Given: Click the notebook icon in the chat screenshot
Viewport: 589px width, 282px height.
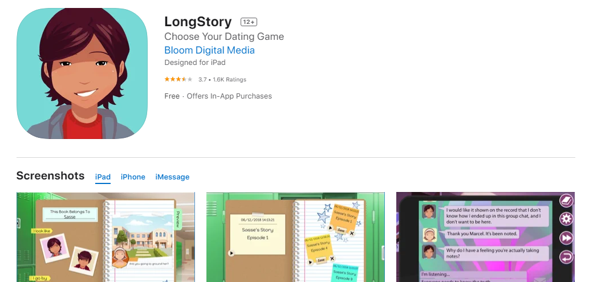Looking at the screenshot, I should point(566,200).
